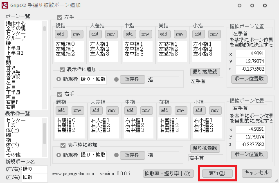Click add for left hand 親指

click(61, 34)
